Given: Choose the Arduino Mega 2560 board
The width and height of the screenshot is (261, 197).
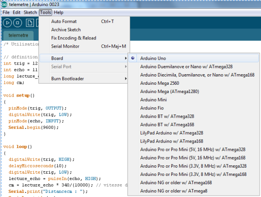Looking at the screenshot, I should pyautogui.click(x=194, y=83).
